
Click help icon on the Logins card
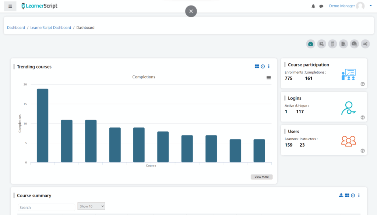[x=363, y=117]
